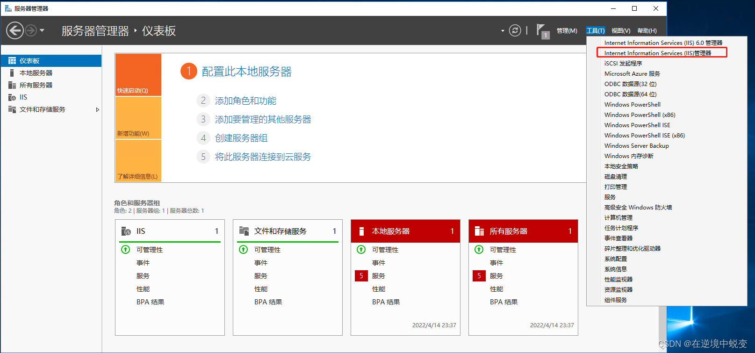Open BPA 结果 in the 文件和存储服务 tile

click(268, 302)
